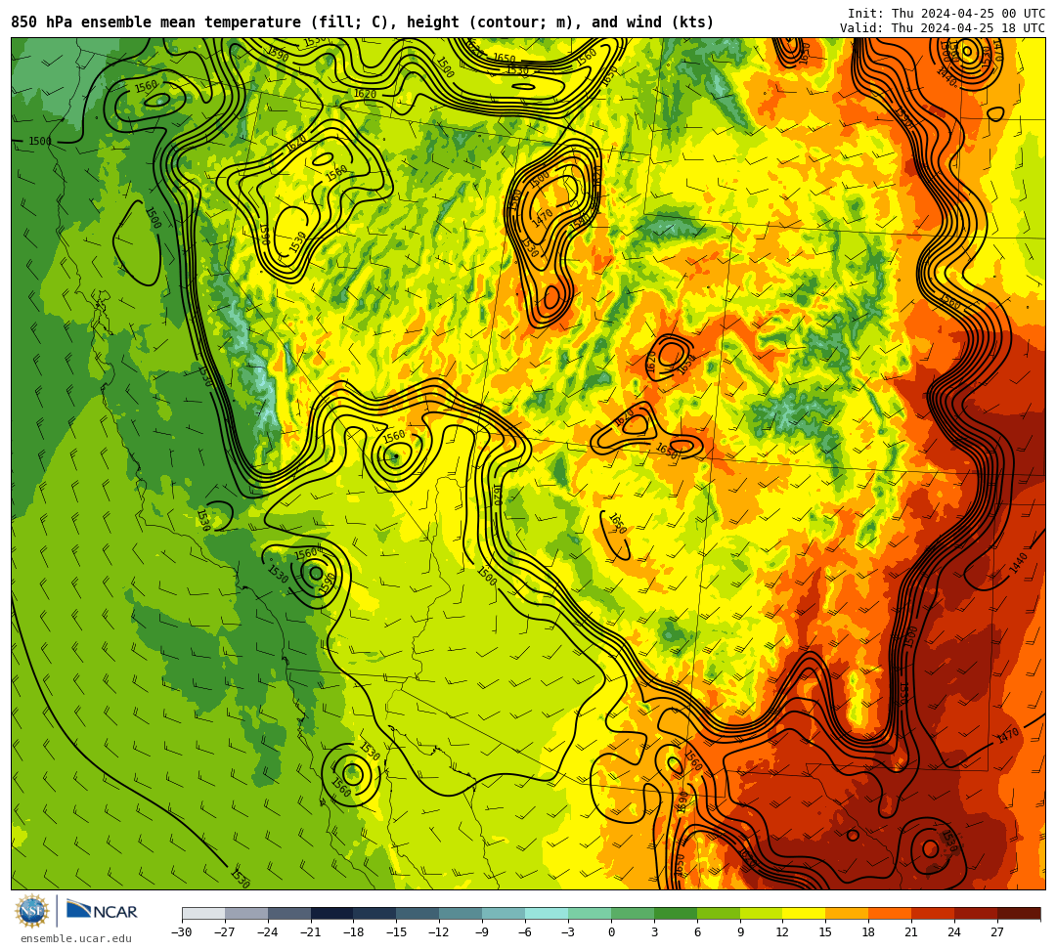The image size is (1056, 951).
Task: Pick the light grey -30 to -27 colorbar swatch
Action: (203, 913)
